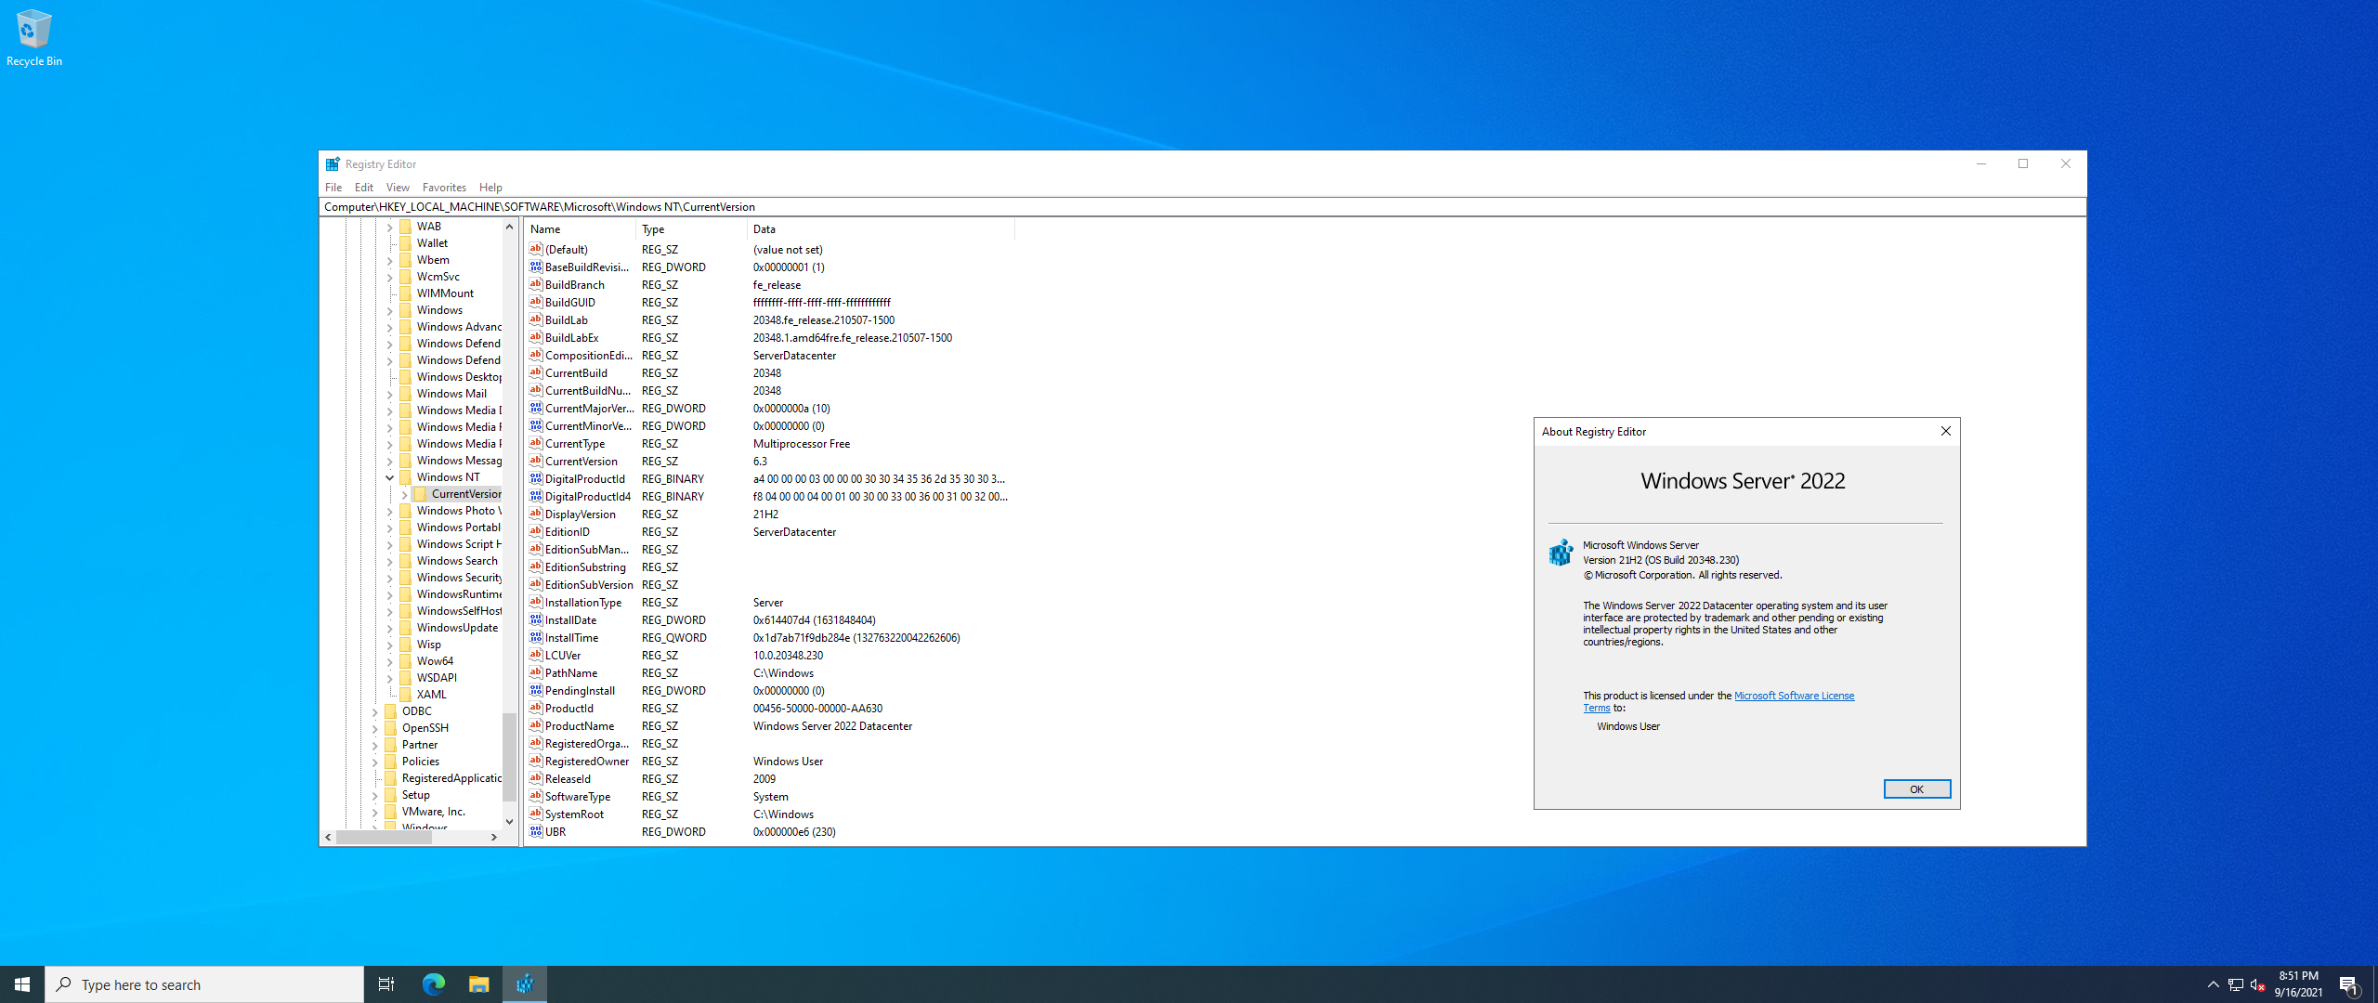Open the Action Center notifications icon
This screenshot has height=1003, width=2378.
pos(2349,984)
